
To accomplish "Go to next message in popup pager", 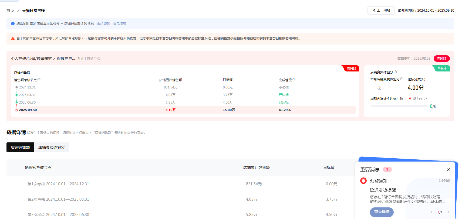I will [x=449, y=212].
